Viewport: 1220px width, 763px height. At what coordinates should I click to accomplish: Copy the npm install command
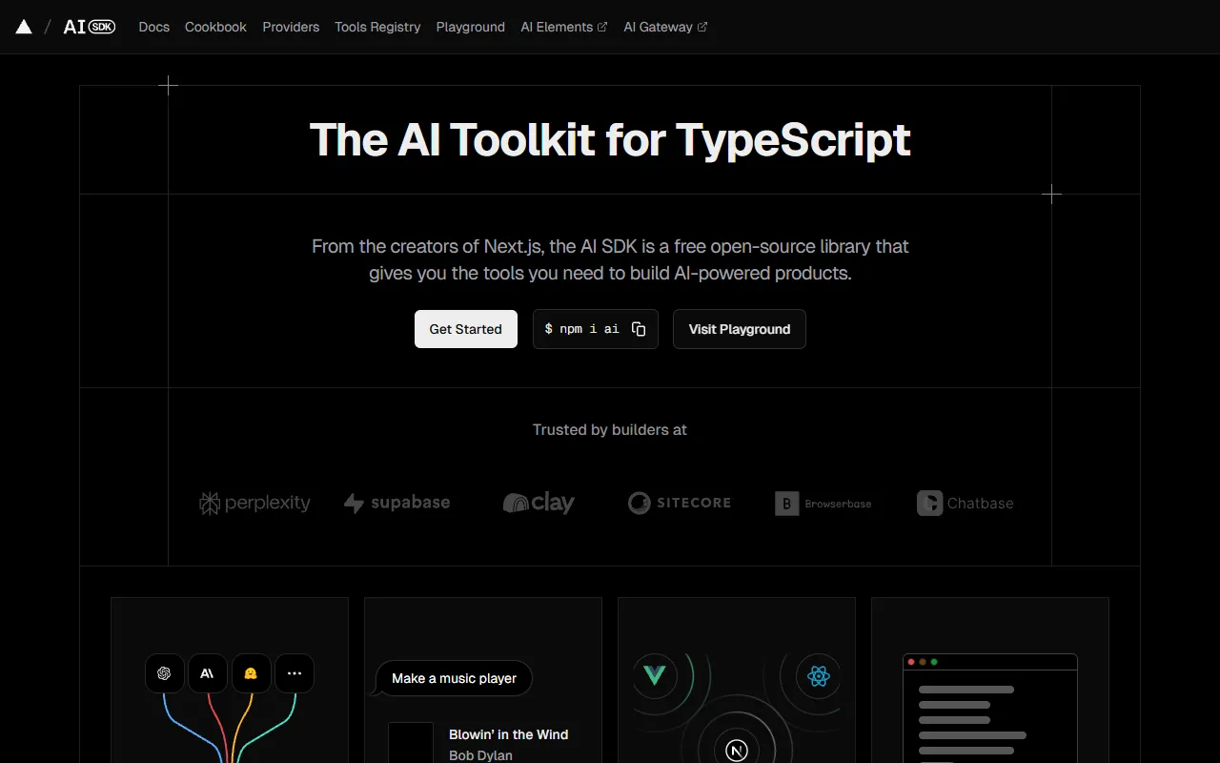coord(639,329)
